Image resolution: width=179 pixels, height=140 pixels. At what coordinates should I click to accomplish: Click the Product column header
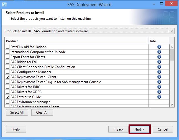pos(76,41)
